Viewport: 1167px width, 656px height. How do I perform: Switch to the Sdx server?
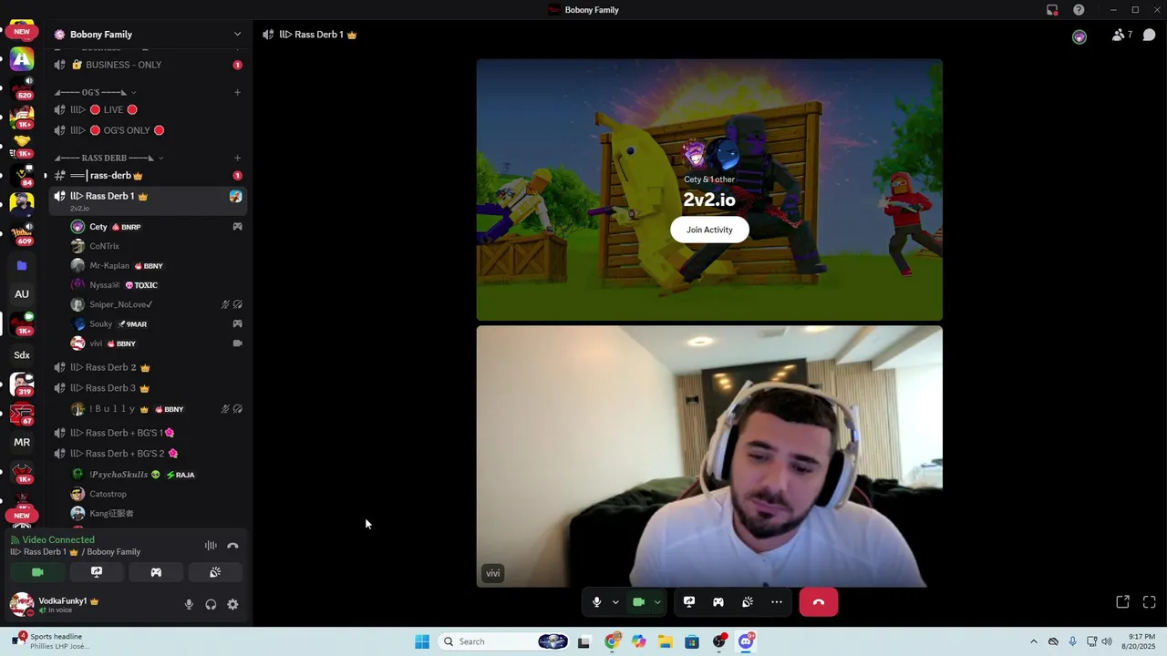coord(22,355)
